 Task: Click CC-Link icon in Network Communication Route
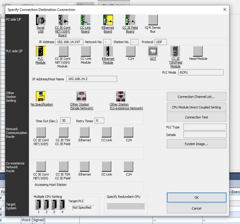click(106, 132)
